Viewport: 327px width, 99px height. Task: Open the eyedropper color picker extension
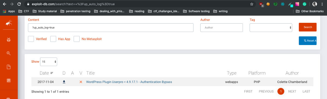tap(290, 4)
